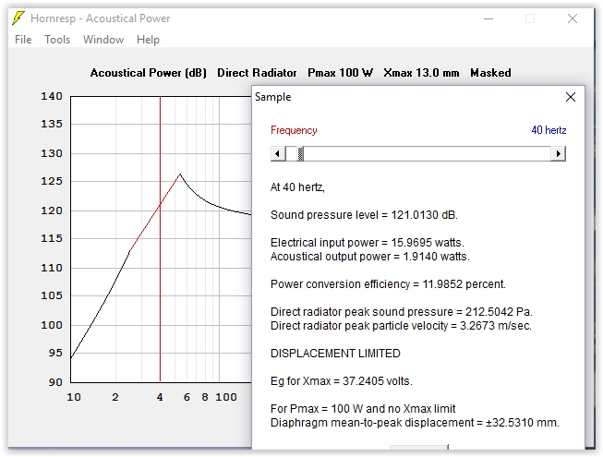
Task: Click the 'Sample' dialog title
Action: (273, 97)
